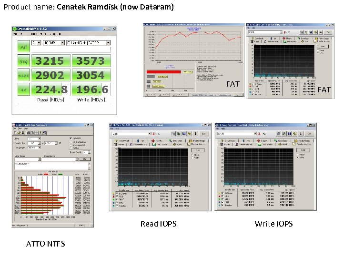Open the FAT32 drive selector in CrystalDiskMark
The height and width of the screenshot is (257, 343).
tap(89, 43)
